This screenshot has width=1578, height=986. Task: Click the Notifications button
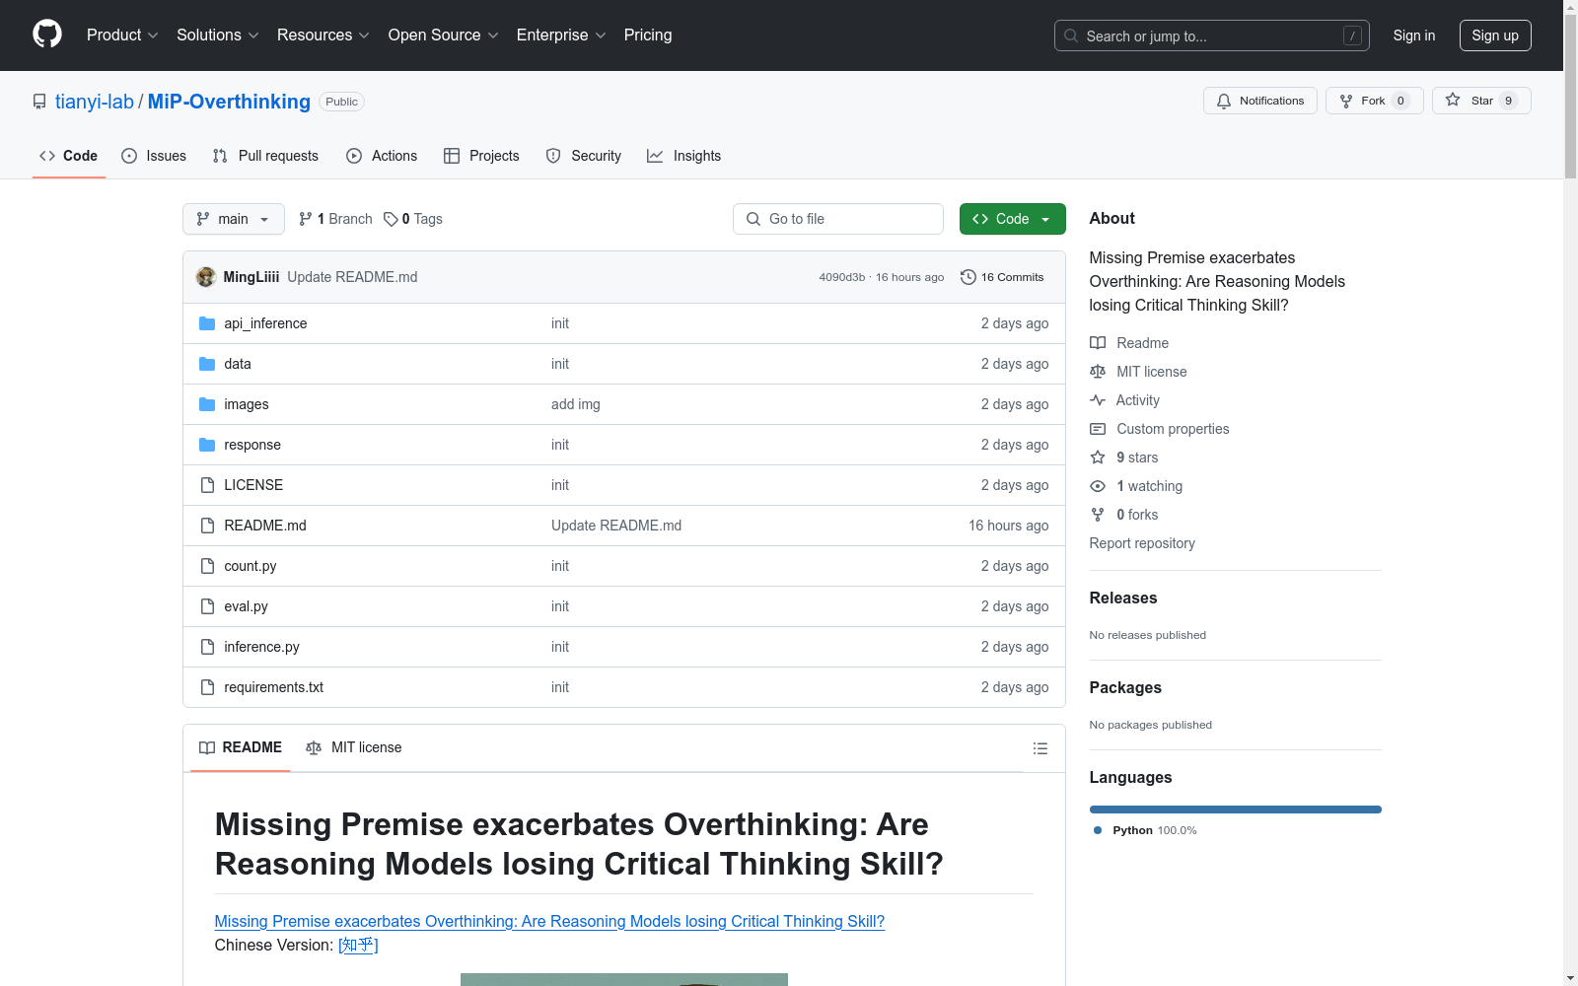(x=1259, y=101)
